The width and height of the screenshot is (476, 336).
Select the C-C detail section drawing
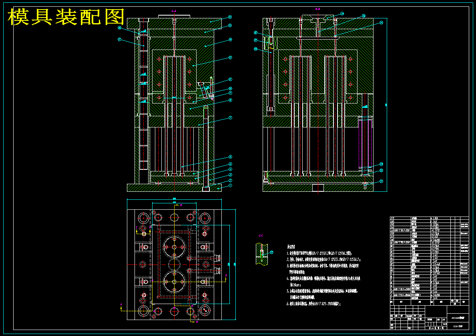(262, 254)
